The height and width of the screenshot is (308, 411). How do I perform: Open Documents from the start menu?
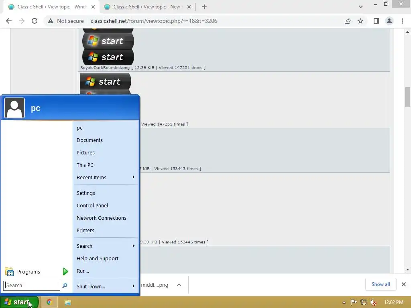pyautogui.click(x=106, y=140)
